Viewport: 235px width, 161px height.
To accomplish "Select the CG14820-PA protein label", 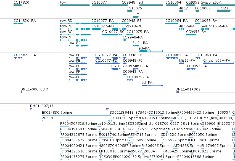I will (25, 55).
